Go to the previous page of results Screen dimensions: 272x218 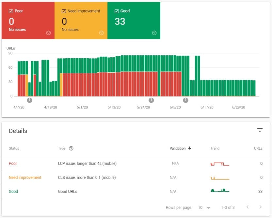[248, 207]
